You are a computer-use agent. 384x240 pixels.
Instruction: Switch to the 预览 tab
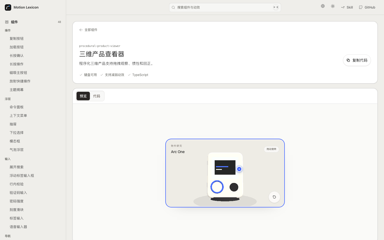(83, 96)
